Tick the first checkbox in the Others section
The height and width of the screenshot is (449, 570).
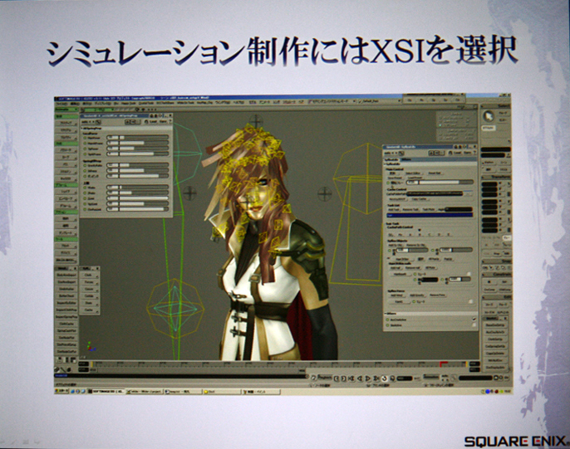[x=474, y=319]
